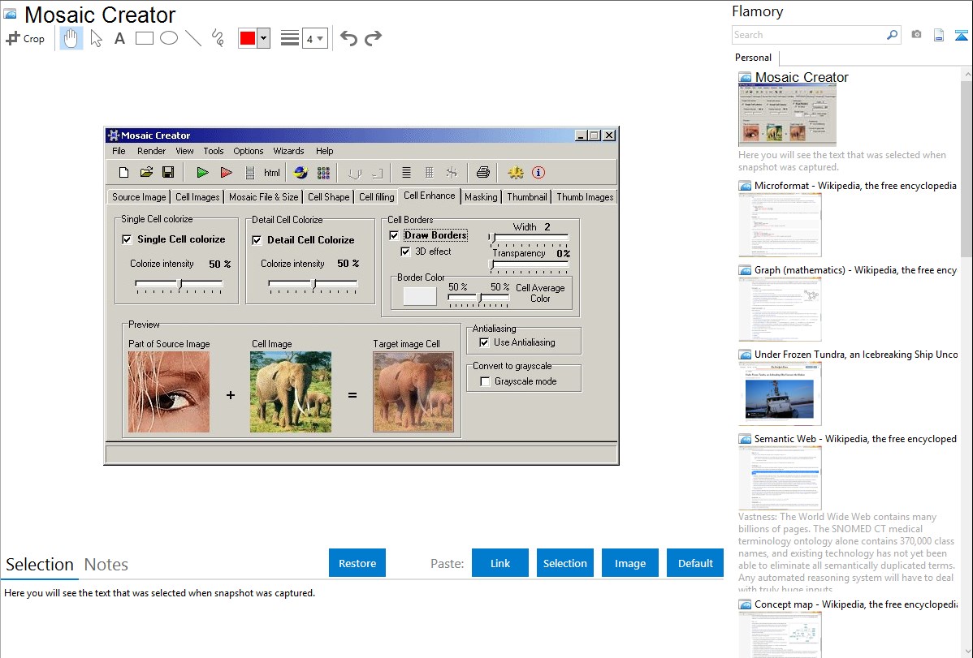Viewport: 973px width, 658px height.
Task: Uncheck the Draw Borders checkbox
Action: [x=394, y=235]
